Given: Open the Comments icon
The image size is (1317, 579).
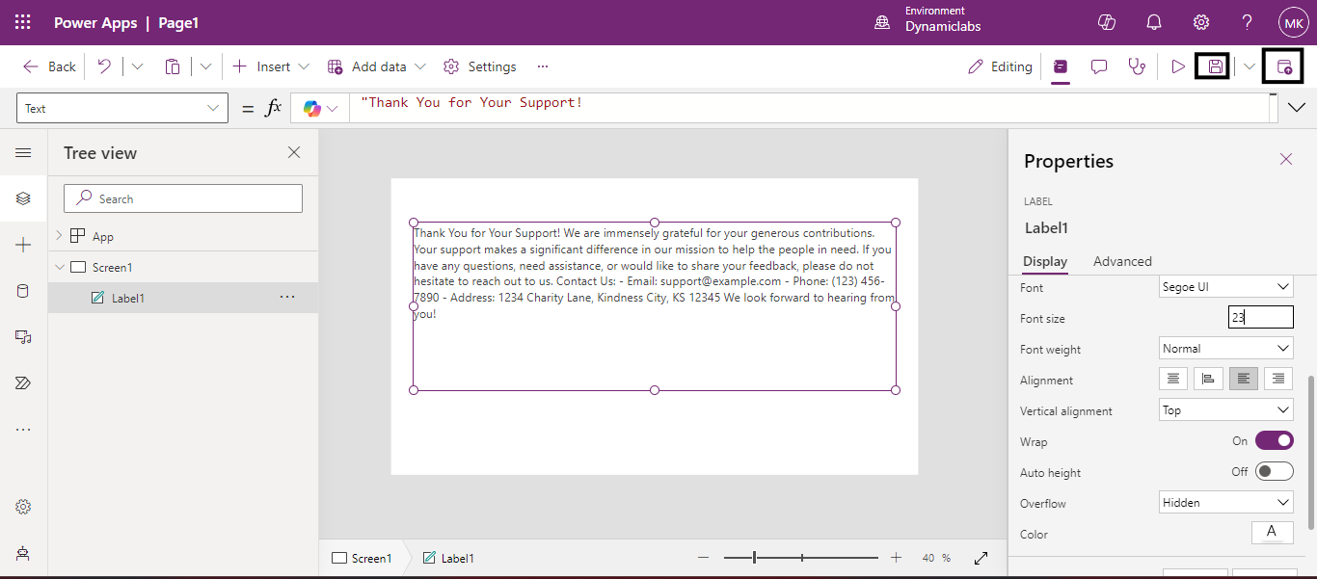Looking at the screenshot, I should pyautogui.click(x=1098, y=66).
